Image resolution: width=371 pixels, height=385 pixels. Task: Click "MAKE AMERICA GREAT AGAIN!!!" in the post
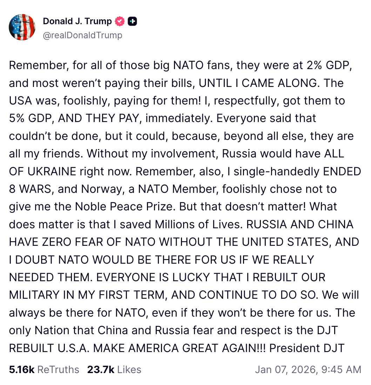tap(180, 348)
